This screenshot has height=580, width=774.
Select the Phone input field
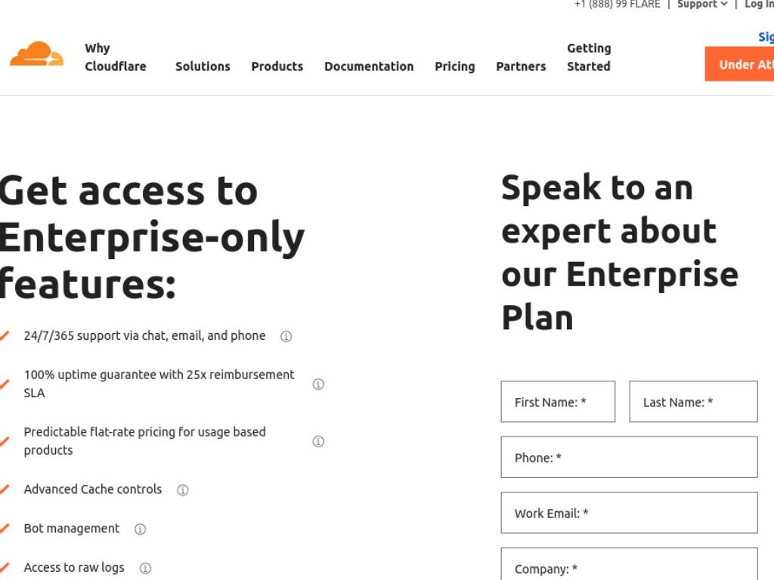point(629,457)
